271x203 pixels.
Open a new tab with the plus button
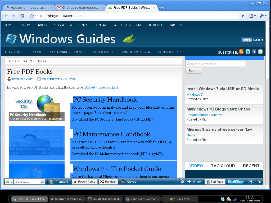click(162, 8)
